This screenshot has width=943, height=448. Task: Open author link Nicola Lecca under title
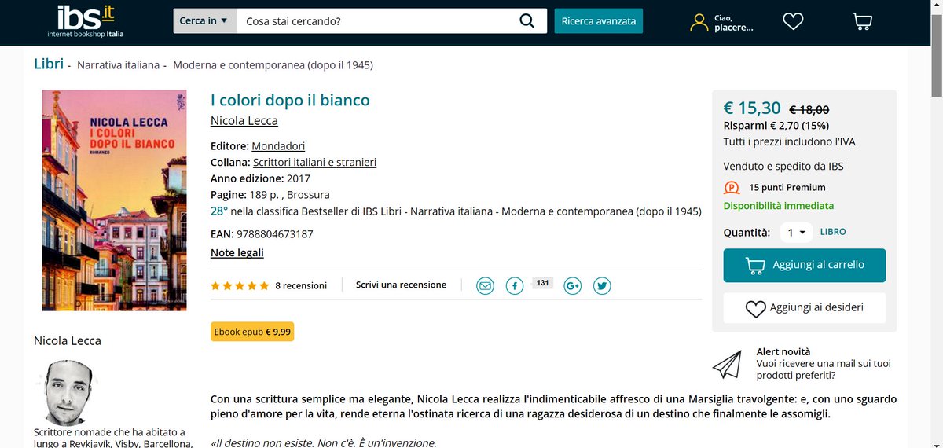pos(244,120)
